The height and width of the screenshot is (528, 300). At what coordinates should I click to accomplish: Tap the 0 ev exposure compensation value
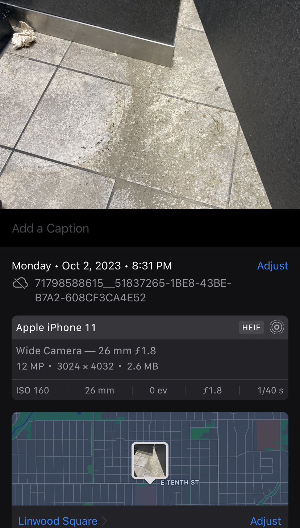pyautogui.click(x=158, y=391)
